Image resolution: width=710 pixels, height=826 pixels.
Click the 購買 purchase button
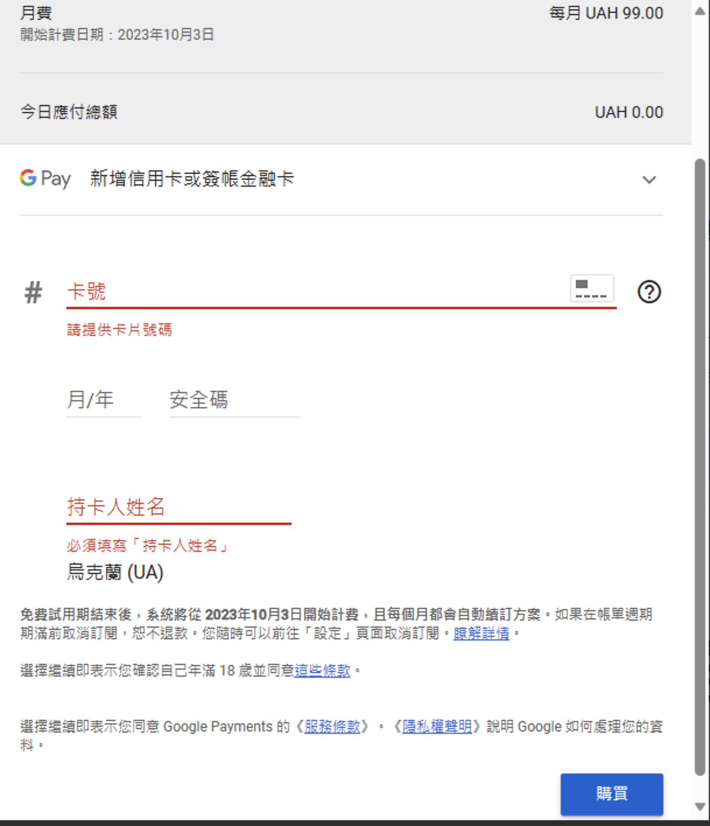click(611, 794)
